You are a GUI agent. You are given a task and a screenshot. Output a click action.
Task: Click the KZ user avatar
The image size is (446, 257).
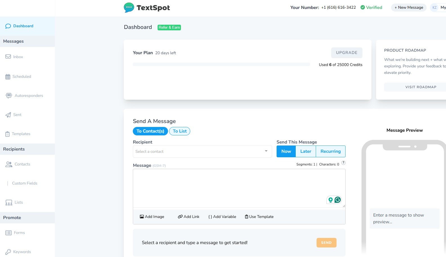pyautogui.click(x=434, y=8)
